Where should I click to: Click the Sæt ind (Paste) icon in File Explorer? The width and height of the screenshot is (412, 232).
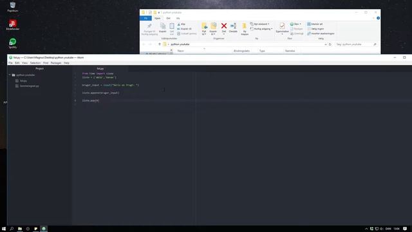[172, 28]
